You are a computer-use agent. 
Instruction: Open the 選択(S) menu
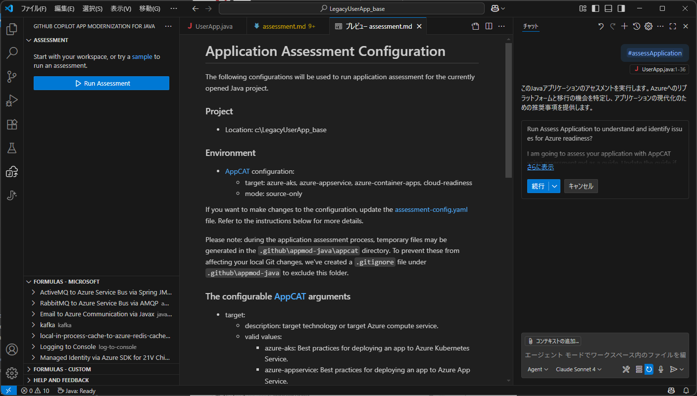coord(93,8)
